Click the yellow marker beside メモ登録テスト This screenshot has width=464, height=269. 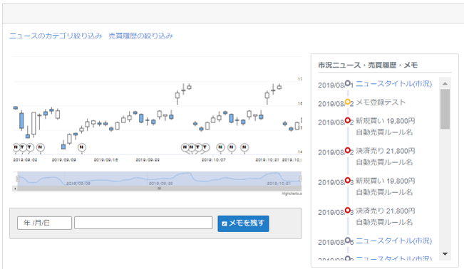(348, 102)
